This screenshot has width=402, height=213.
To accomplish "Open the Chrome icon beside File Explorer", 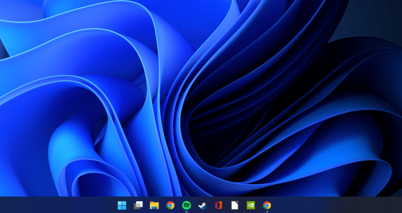I will 171,205.
